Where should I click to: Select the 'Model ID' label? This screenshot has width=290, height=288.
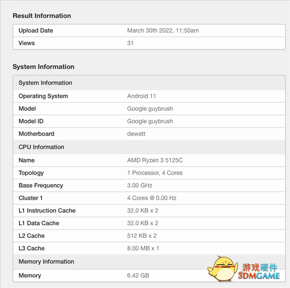[31, 121]
